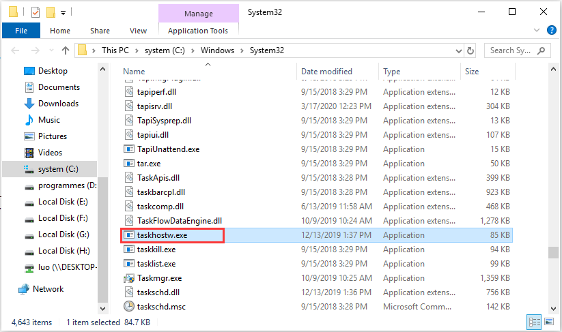Click the file list vertical scrollbar thumb
The width and height of the screenshot is (562, 332).
(x=552, y=253)
